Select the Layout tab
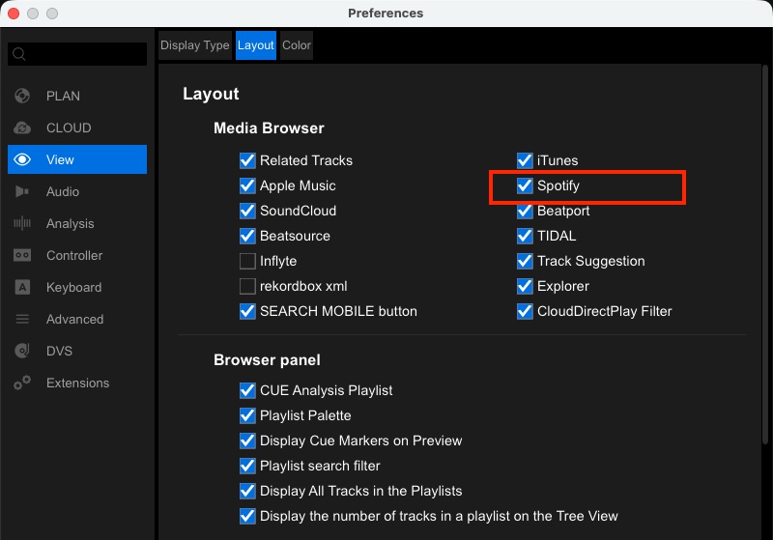Viewport: 773px width, 540px height. (255, 45)
